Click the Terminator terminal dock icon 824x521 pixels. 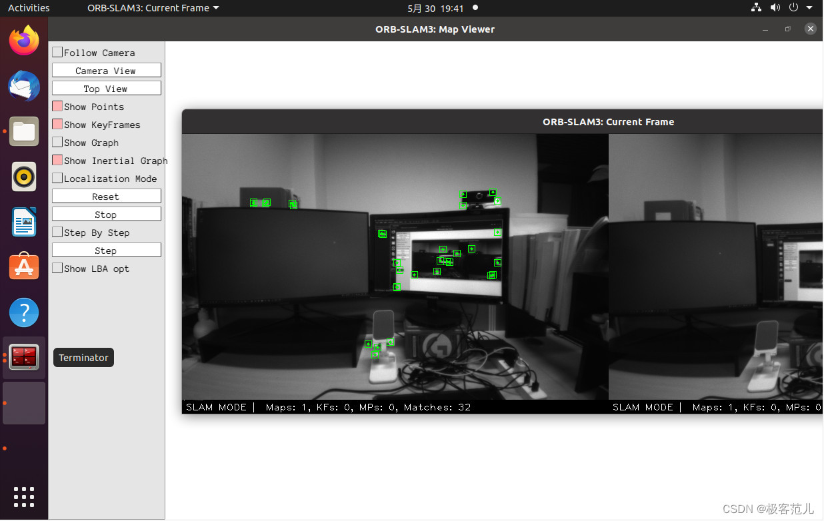click(24, 358)
